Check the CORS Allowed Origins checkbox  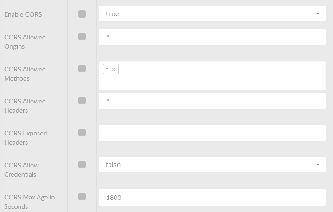tap(82, 37)
